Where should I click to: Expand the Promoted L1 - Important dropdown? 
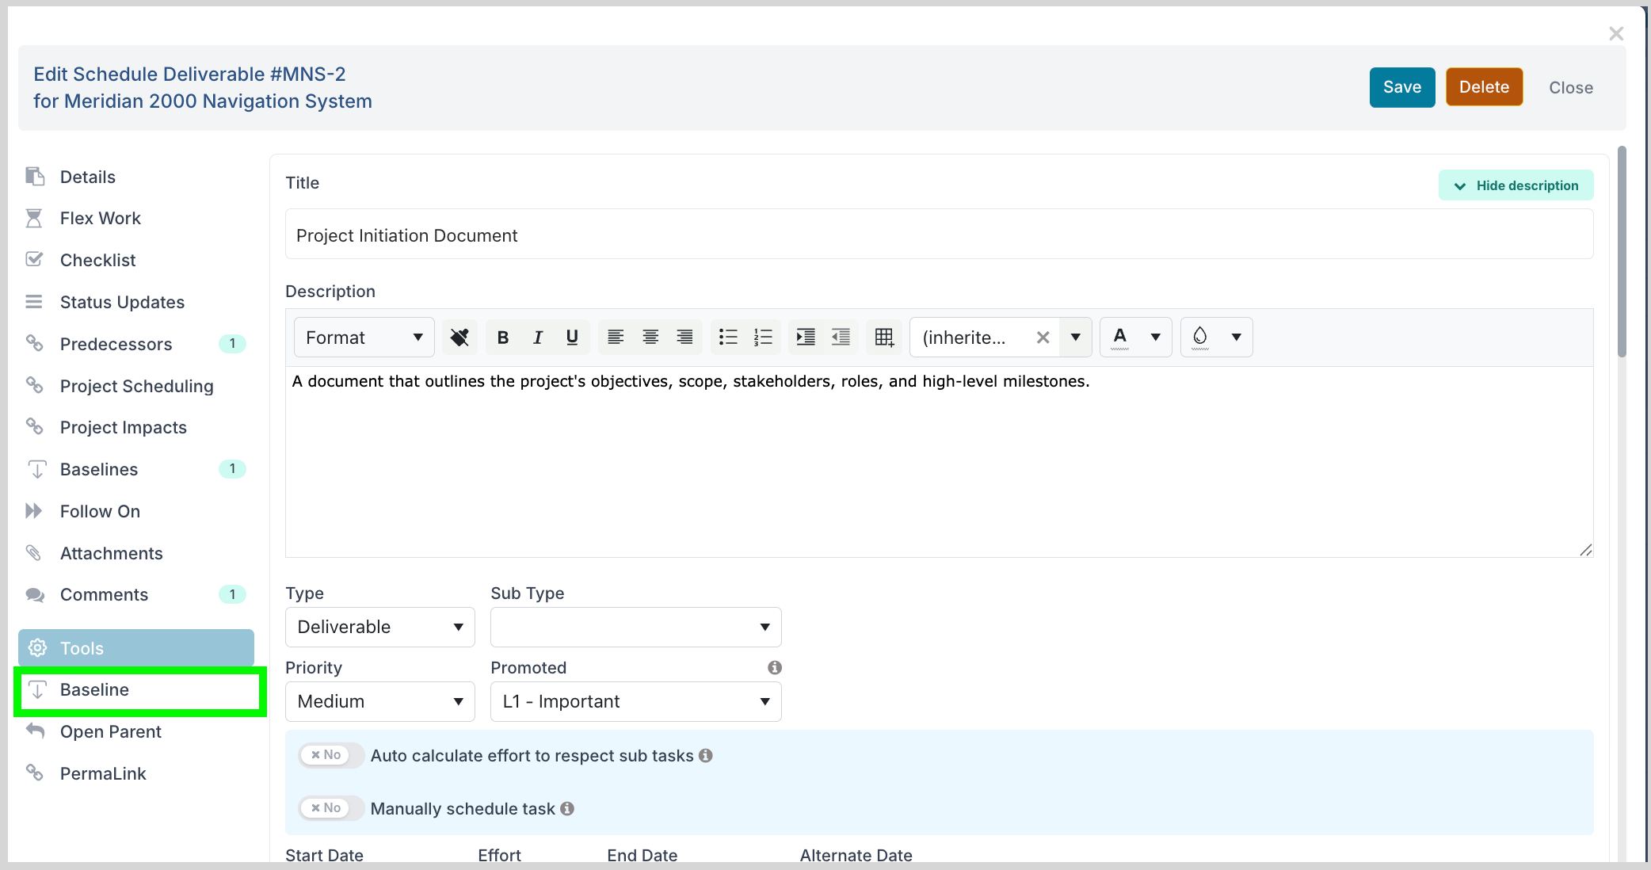pyautogui.click(x=635, y=701)
